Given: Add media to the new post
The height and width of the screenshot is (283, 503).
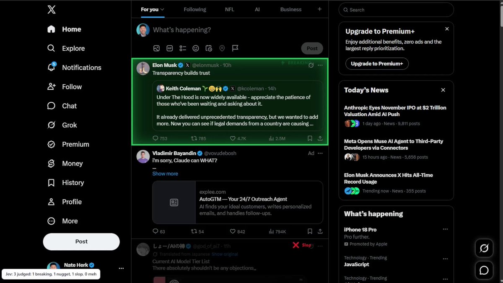Looking at the screenshot, I should [x=156, y=48].
